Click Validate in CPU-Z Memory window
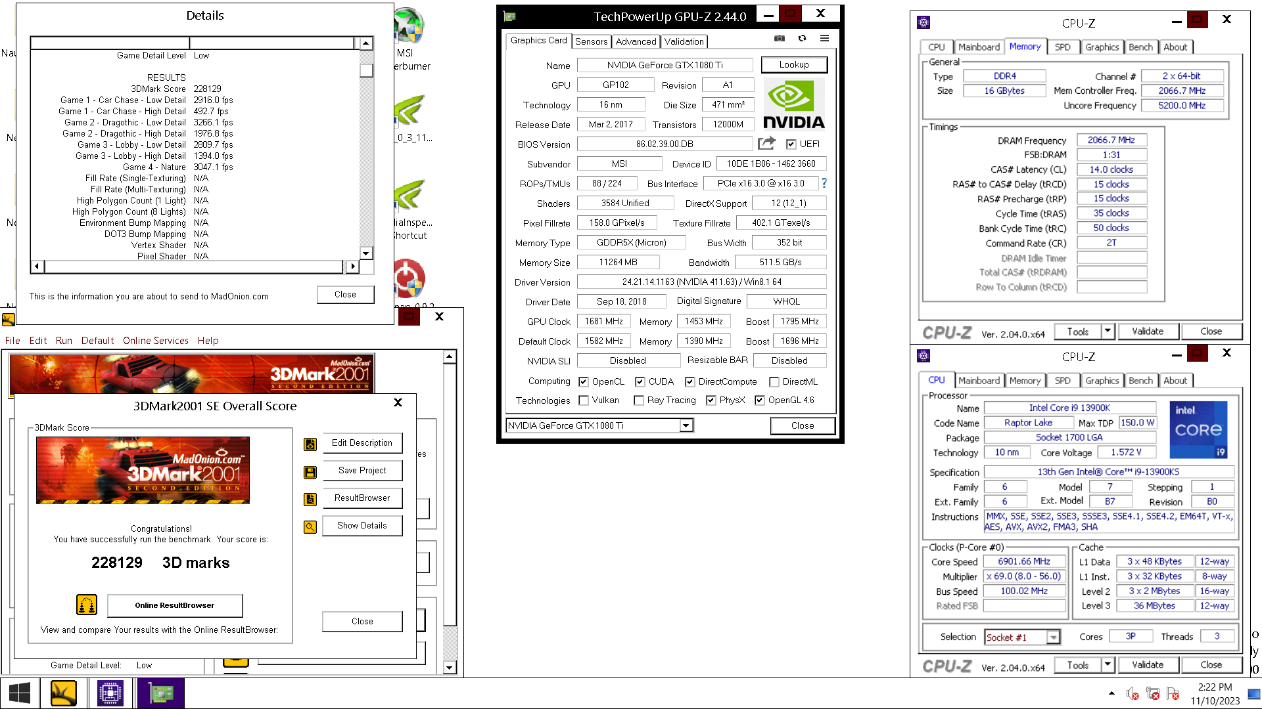 [x=1148, y=332]
